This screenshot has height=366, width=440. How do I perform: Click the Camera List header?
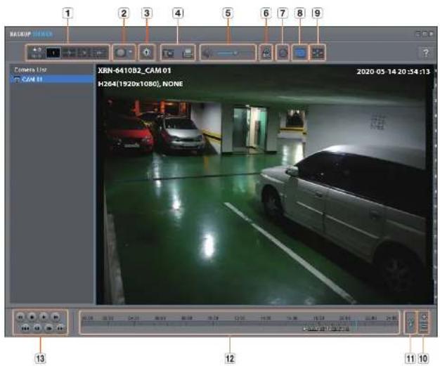coord(30,70)
